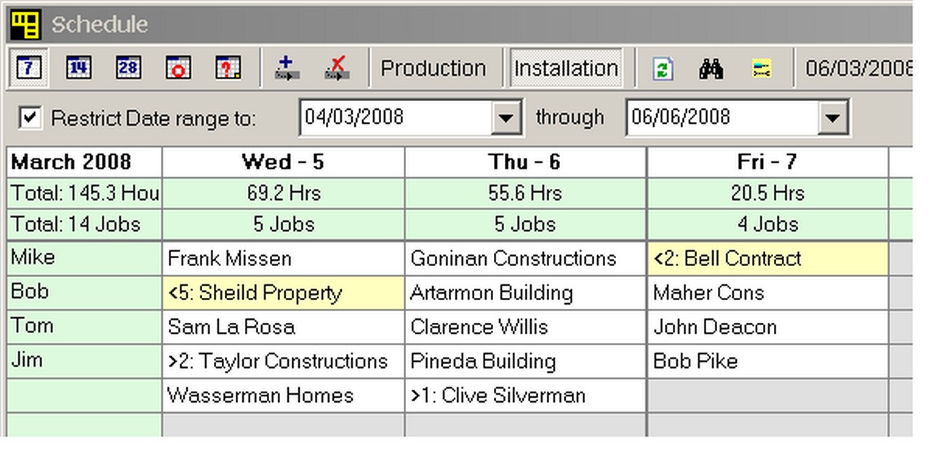This screenshot has height=455, width=931.
Task: Click the Sheild Property job cell
Action: click(283, 293)
